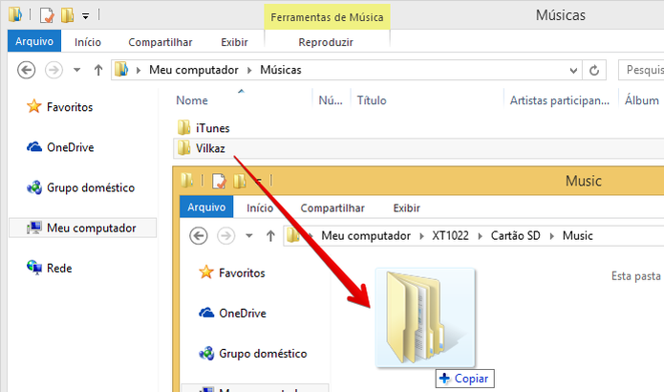
Task: Click the Music window title bar
Action: [x=418, y=181]
